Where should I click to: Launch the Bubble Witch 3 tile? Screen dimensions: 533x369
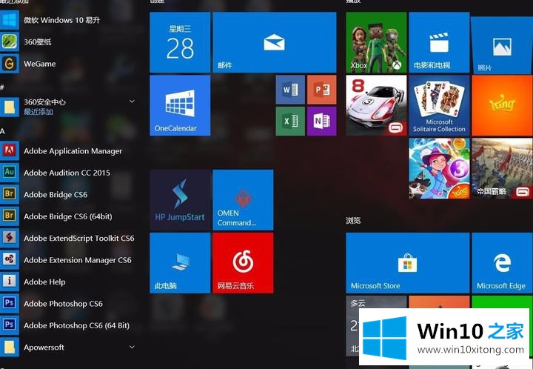tap(439, 168)
